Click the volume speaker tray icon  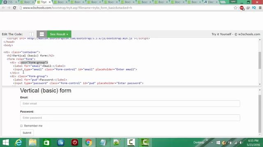pos(241,143)
